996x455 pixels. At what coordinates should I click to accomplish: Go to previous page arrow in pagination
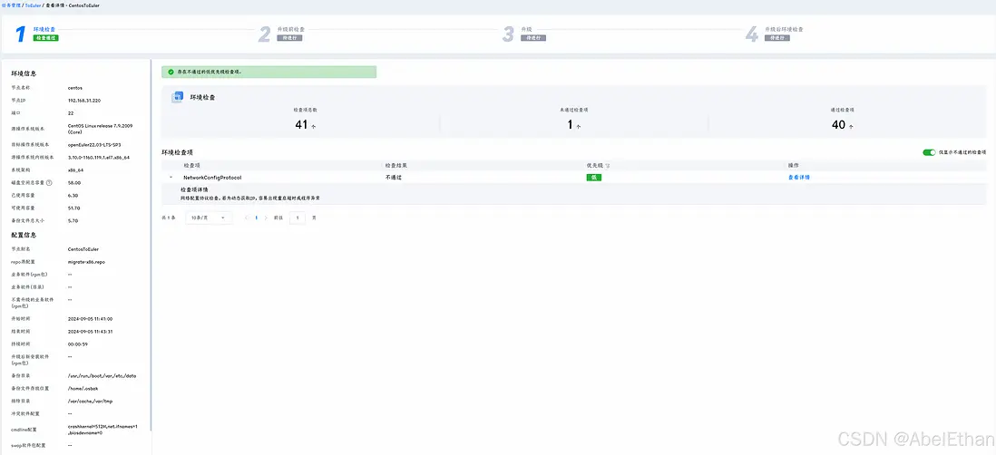click(x=245, y=218)
